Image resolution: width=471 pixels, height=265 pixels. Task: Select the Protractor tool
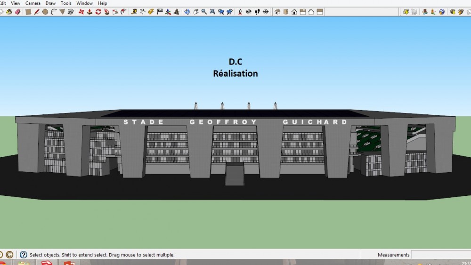[x=151, y=12]
